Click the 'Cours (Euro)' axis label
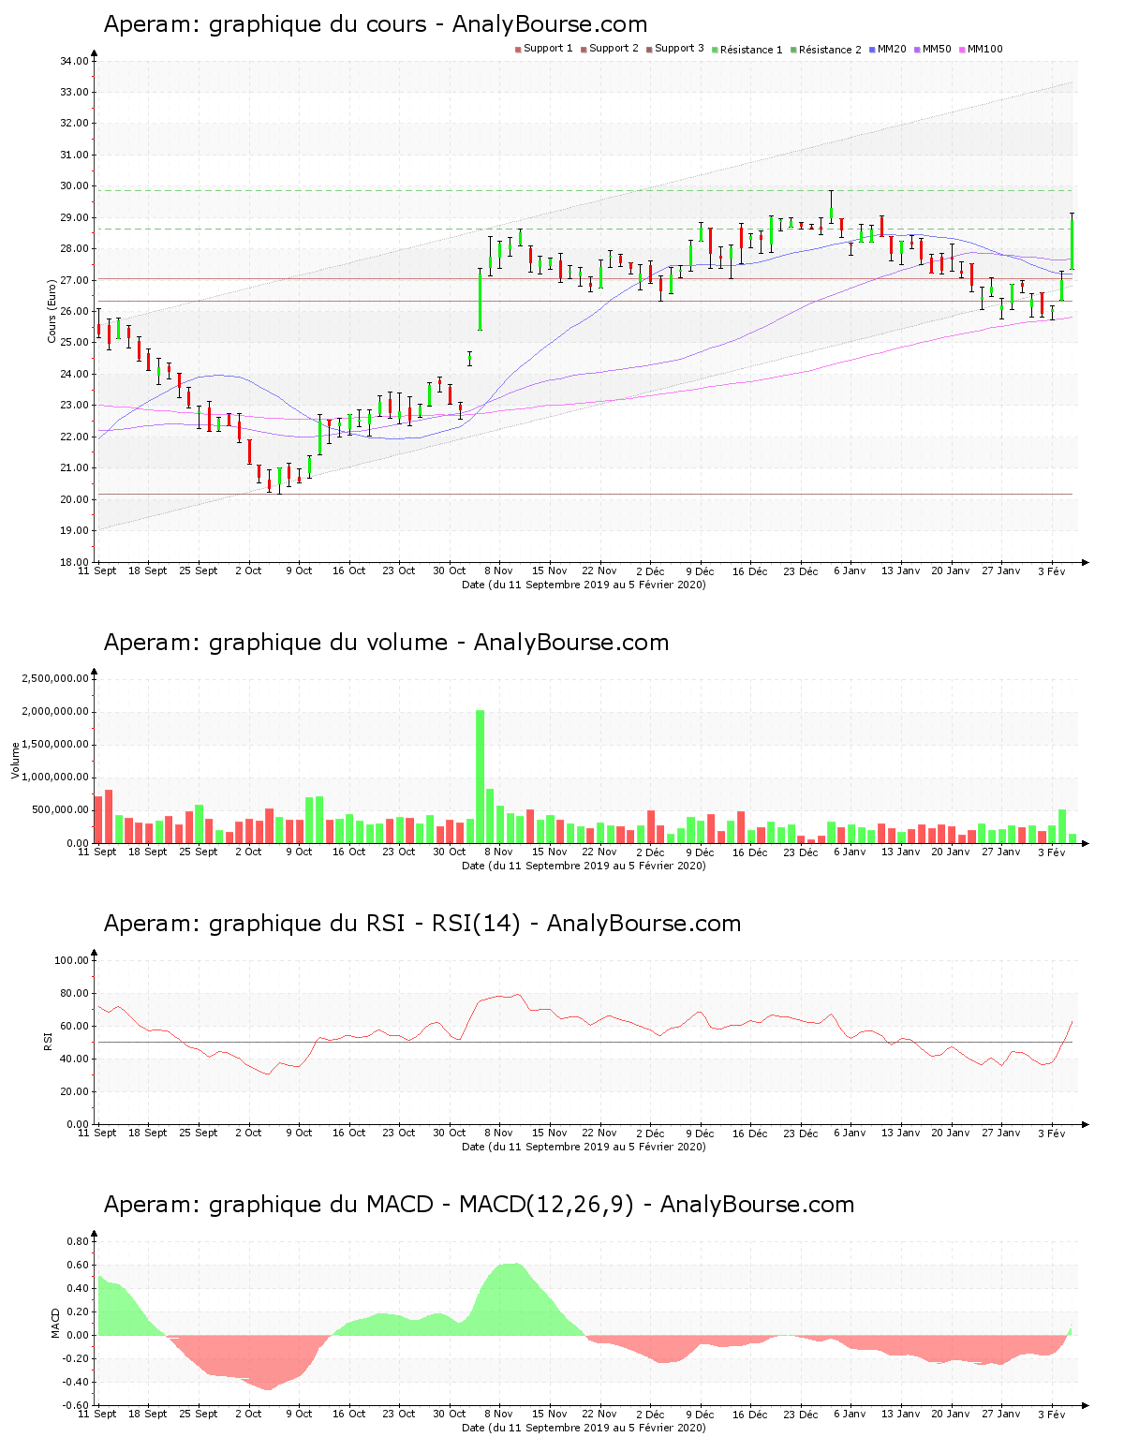Screen dimensions: 1124x1452 click(52, 311)
